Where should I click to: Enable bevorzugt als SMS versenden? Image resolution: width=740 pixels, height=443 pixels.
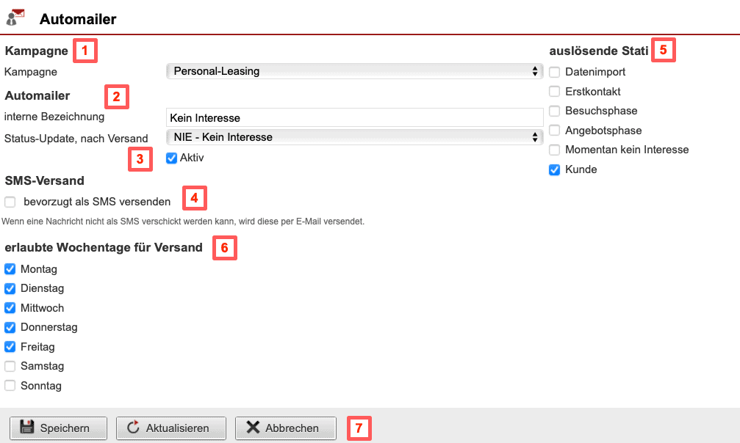tap(10, 202)
